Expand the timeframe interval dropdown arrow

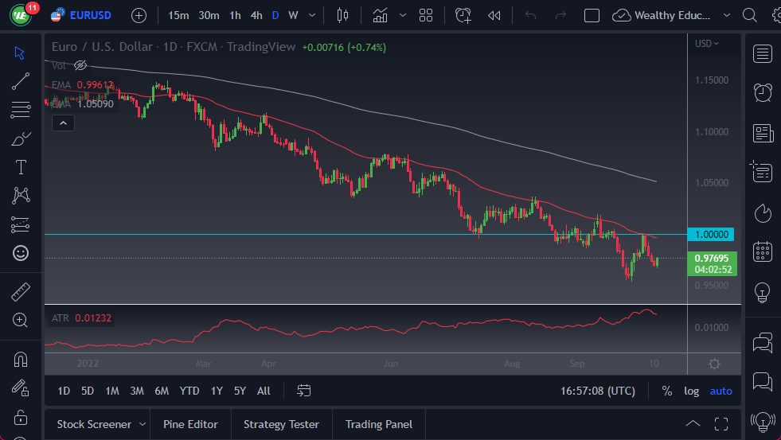pos(311,15)
